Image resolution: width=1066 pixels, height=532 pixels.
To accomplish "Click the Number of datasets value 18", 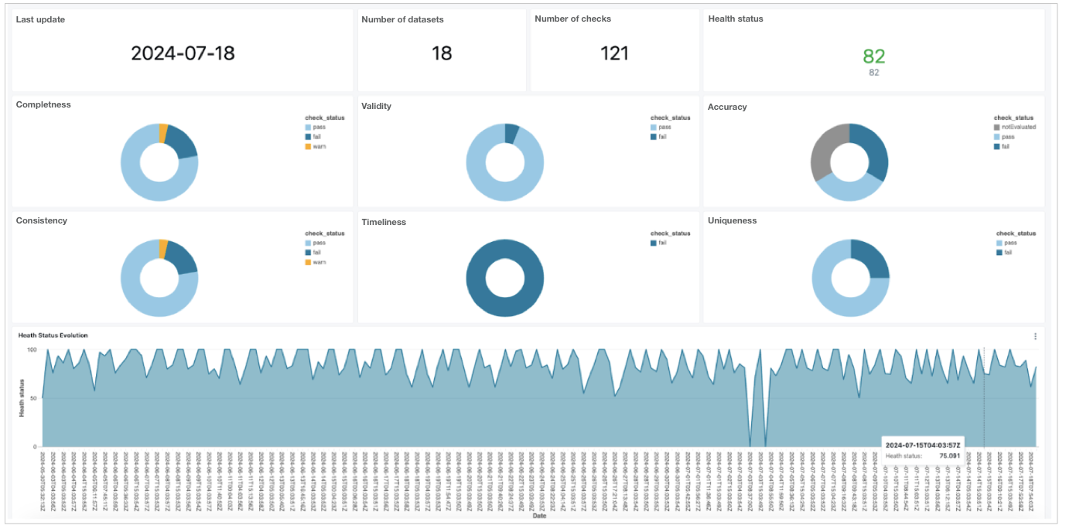I will click(x=441, y=53).
